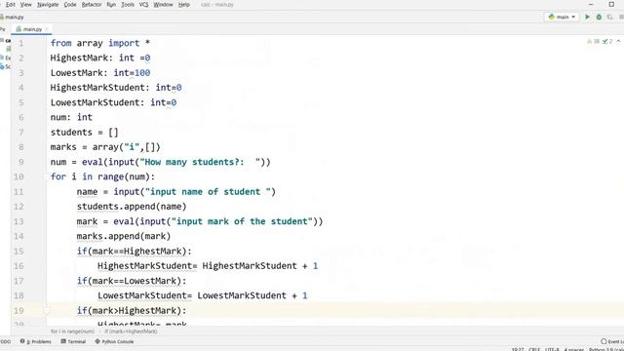
Task: Click main.py in the navigation breadcrumb bar
Action: (14, 18)
